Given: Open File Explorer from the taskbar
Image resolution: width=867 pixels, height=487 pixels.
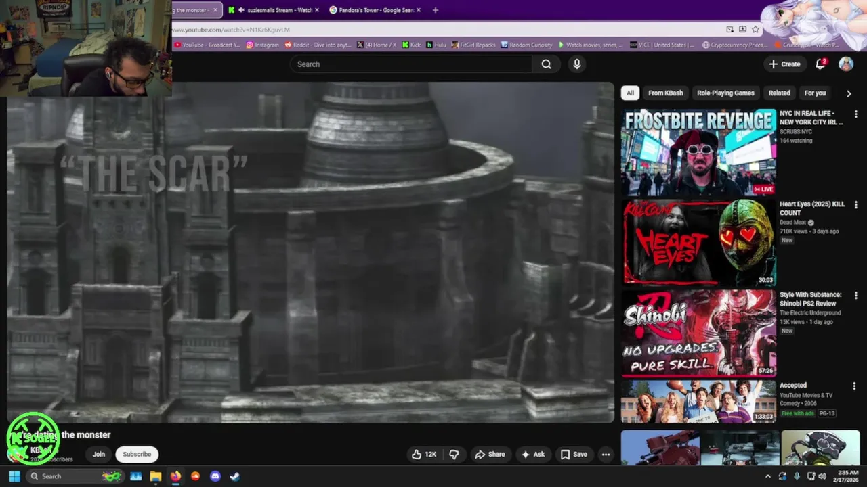Looking at the screenshot, I should (156, 476).
